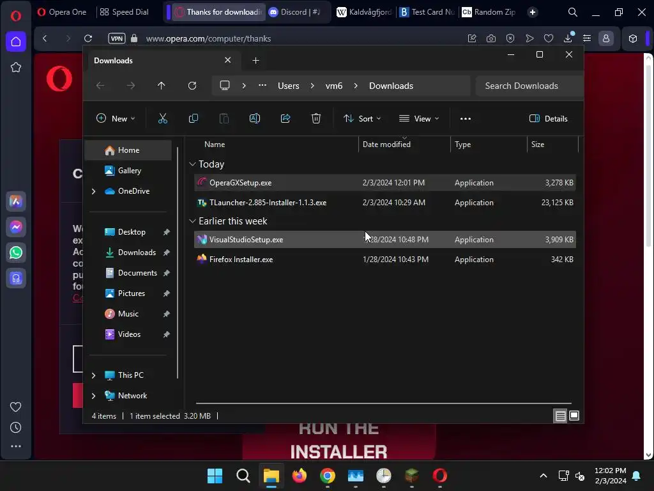Click the Share icon in Explorer toolbar
The width and height of the screenshot is (654, 491).
pyautogui.click(x=285, y=118)
